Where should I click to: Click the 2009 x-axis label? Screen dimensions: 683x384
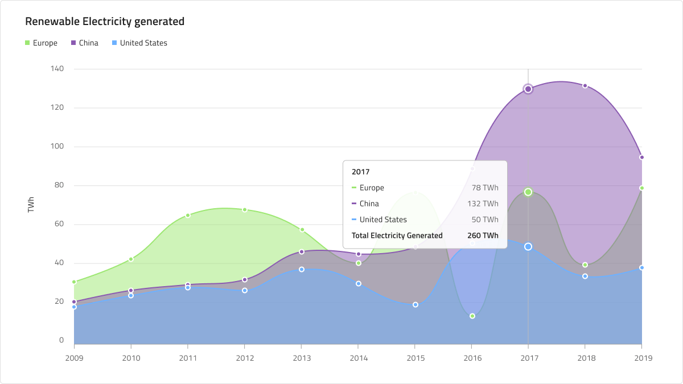(x=74, y=358)
